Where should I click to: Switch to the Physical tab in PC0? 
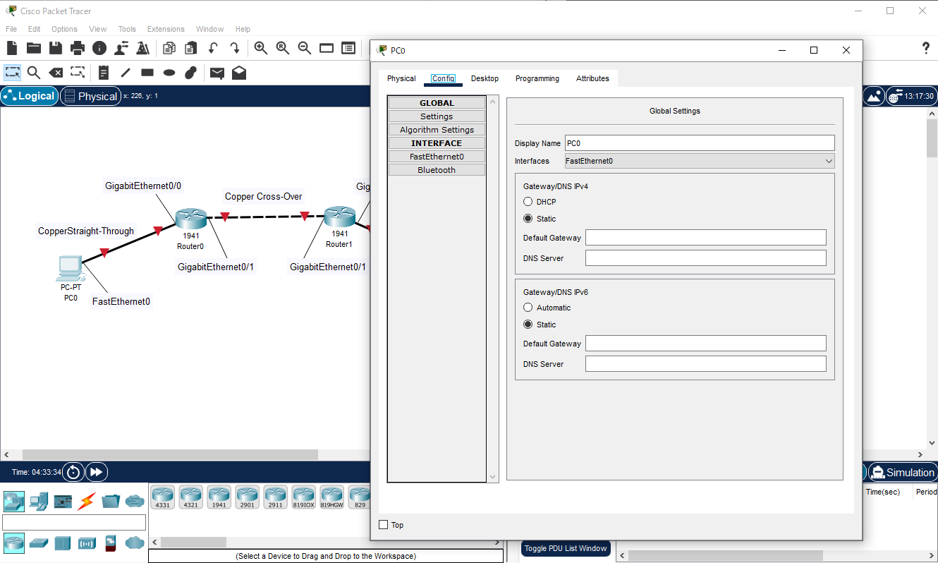pos(401,78)
